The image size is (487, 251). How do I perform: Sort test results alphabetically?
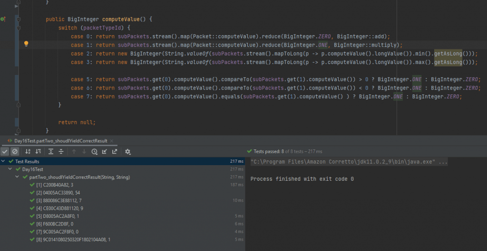coord(28,151)
